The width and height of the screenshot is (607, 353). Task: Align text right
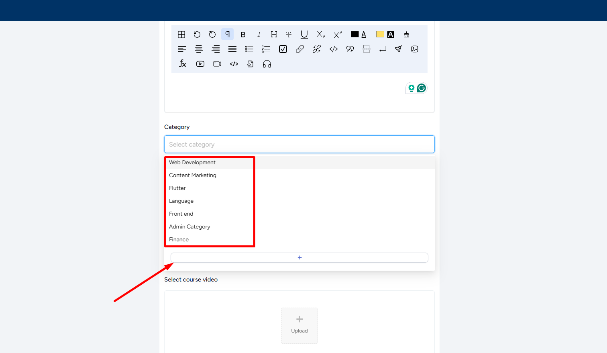click(216, 49)
